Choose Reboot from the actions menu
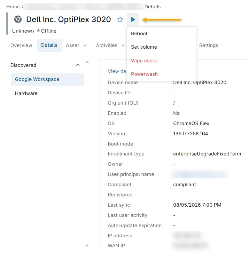Screen dimensions: 249x253 (162, 34)
